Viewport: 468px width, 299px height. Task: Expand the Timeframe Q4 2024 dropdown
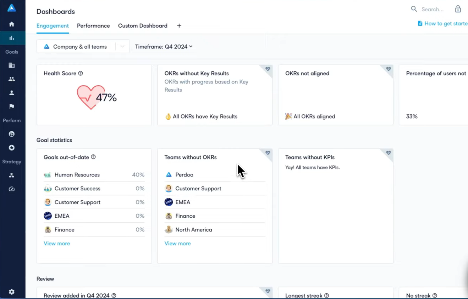164,47
